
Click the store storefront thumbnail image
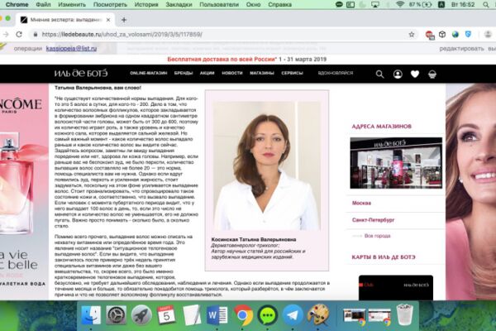pyautogui.click(x=396, y=163)
